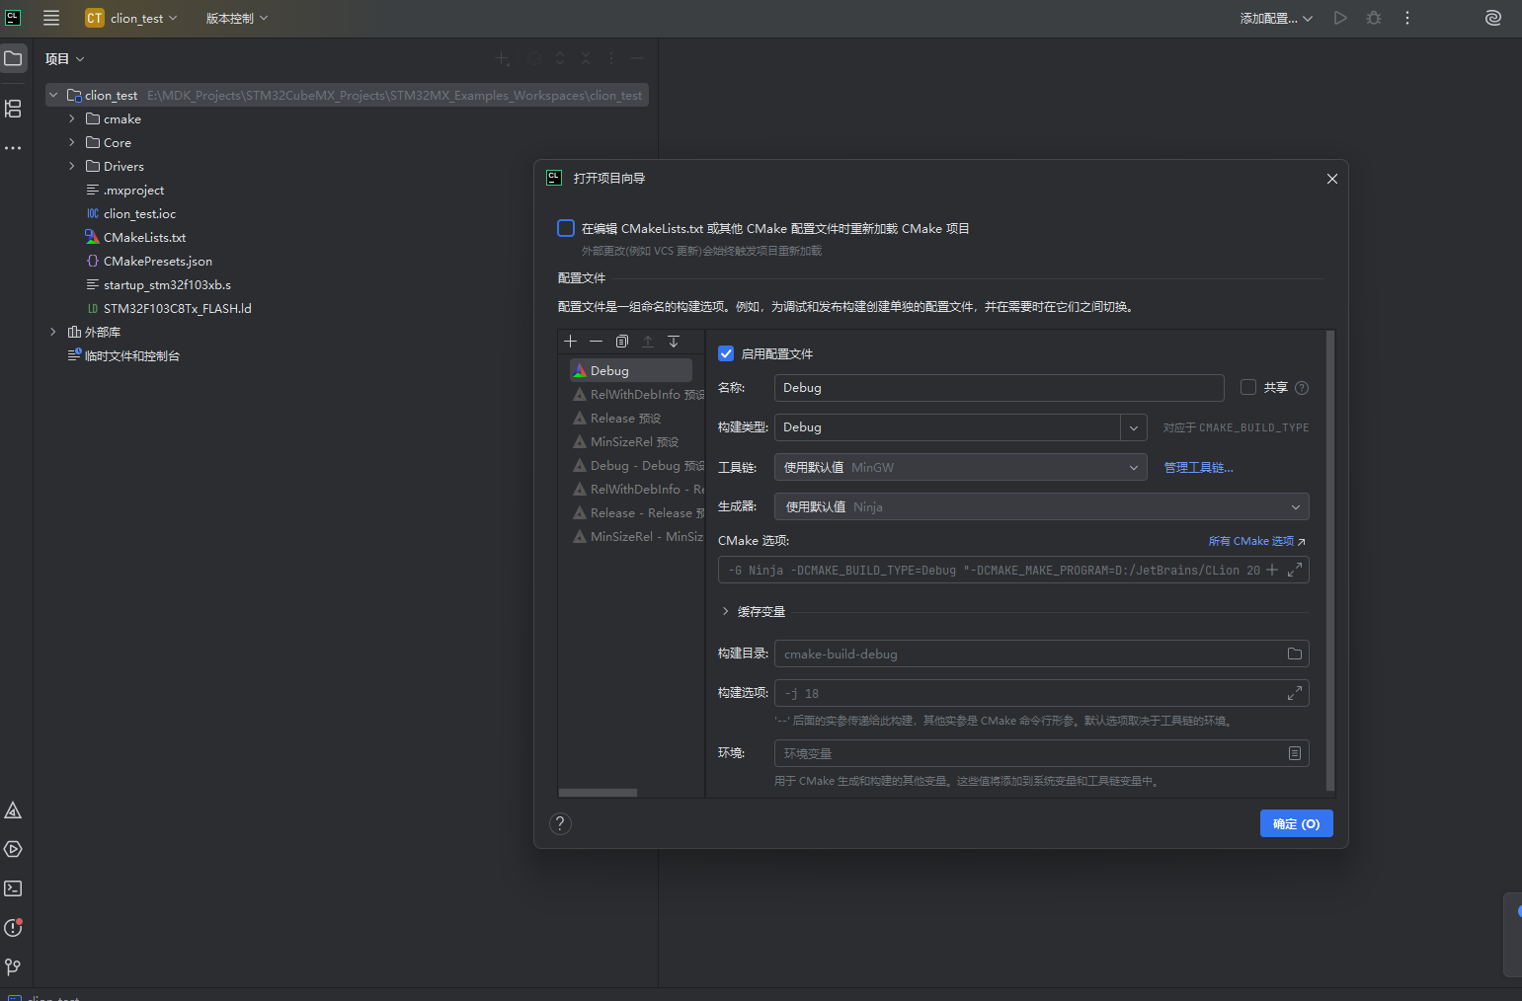Open the 项目 view selector dropdown
The height and width of the screenshot is (1001, 1522).
pyautogui.click(x=65, y=59)
